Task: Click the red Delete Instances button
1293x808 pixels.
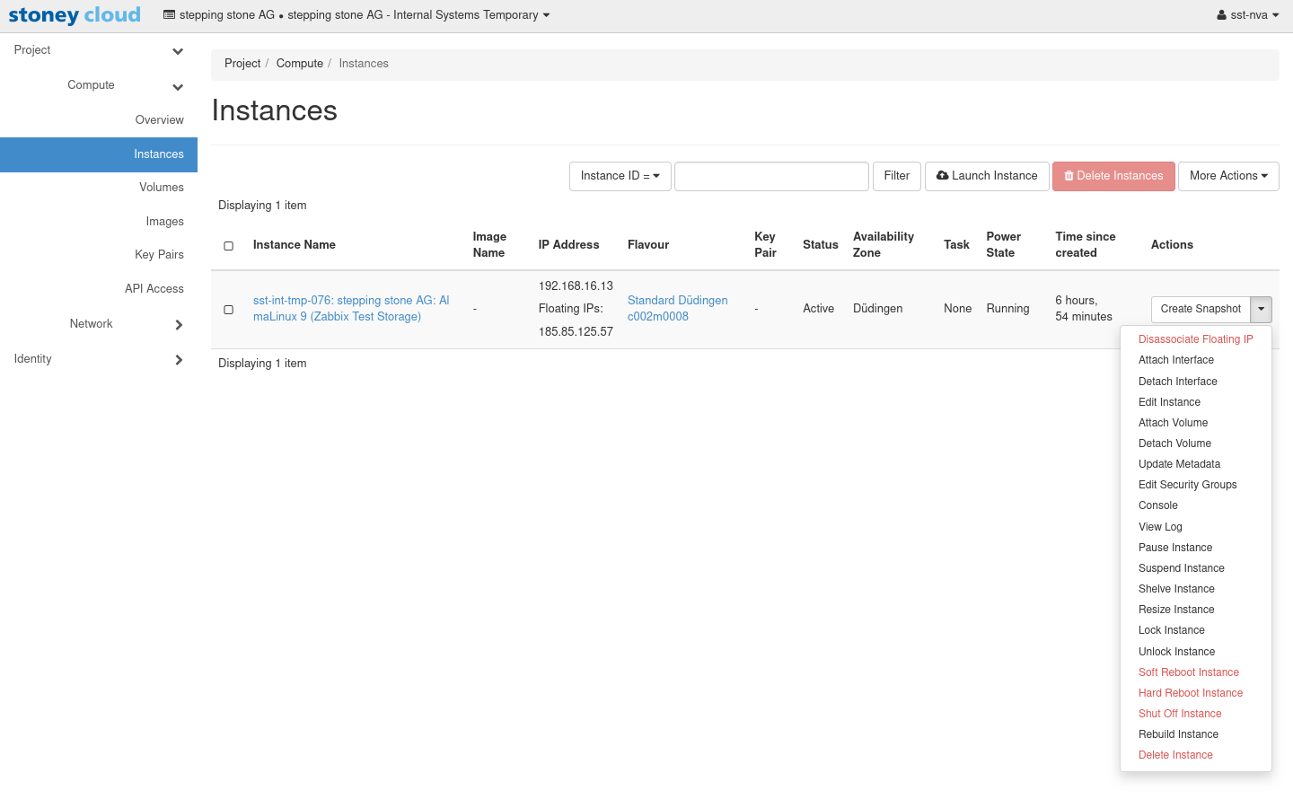Action: [1113, 176]
